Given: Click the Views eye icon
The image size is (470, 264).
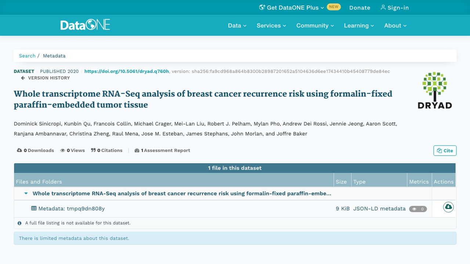Looking at the screenshot, I should tap(63, 150).
